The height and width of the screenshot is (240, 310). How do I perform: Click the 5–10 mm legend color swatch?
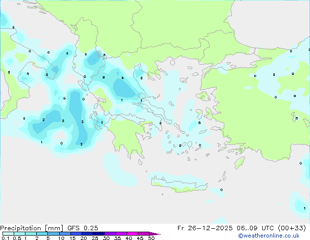click(53, 234)
